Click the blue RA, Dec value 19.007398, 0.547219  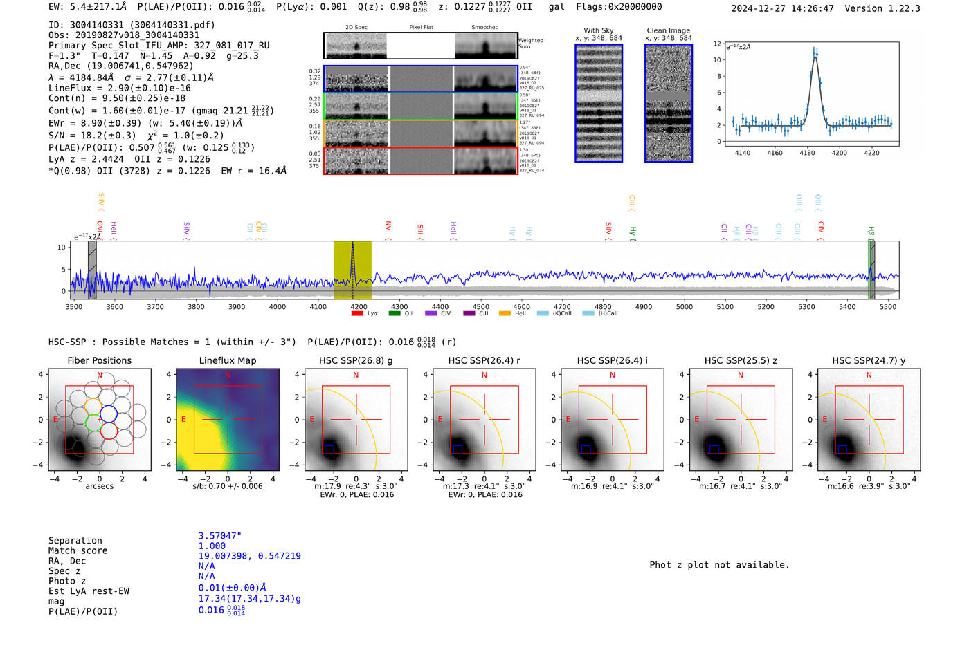point(250,556)
